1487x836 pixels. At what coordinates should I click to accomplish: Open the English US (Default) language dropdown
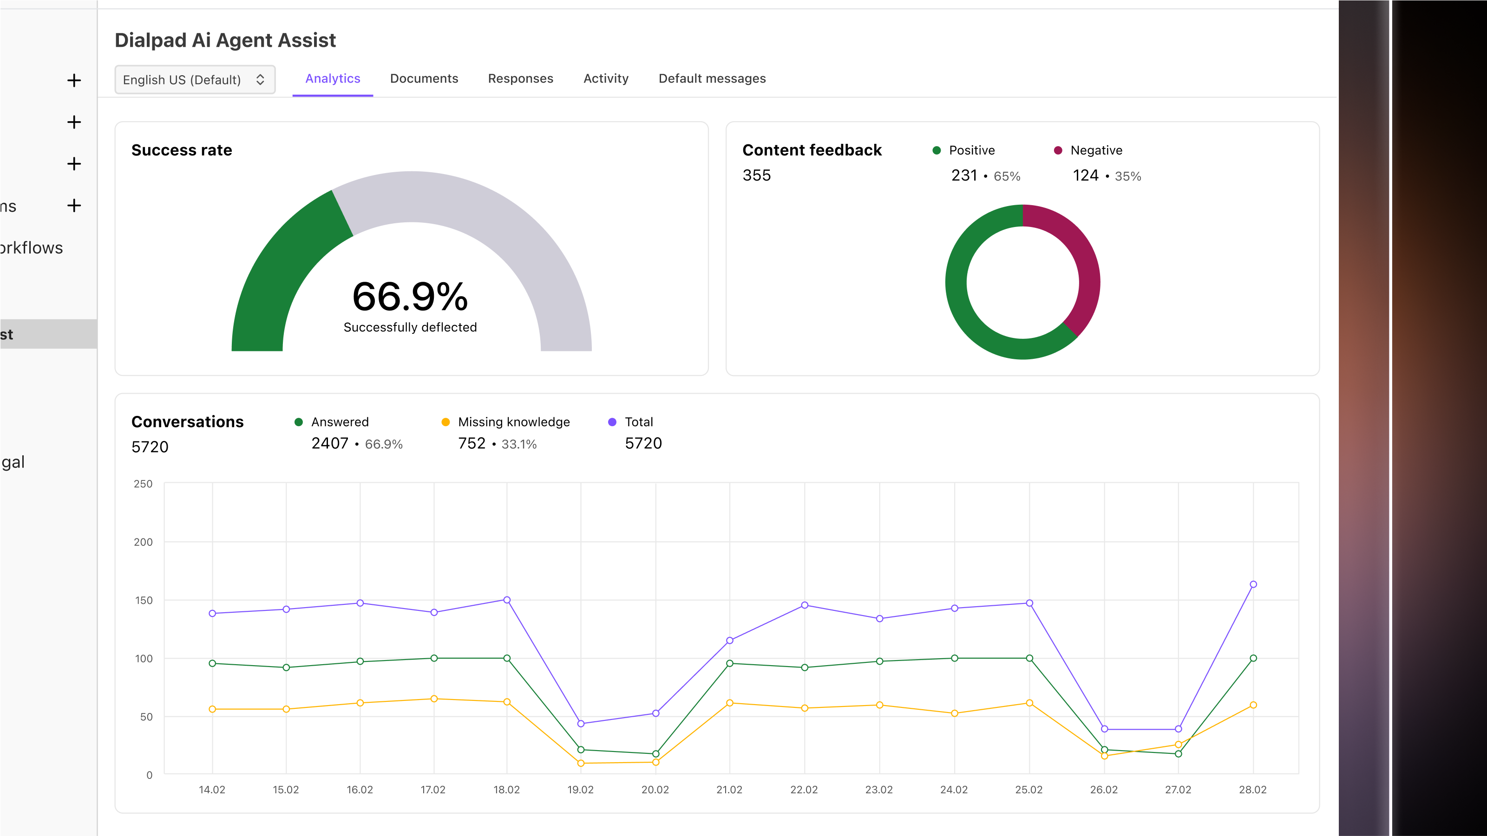(x=195, y=80)
